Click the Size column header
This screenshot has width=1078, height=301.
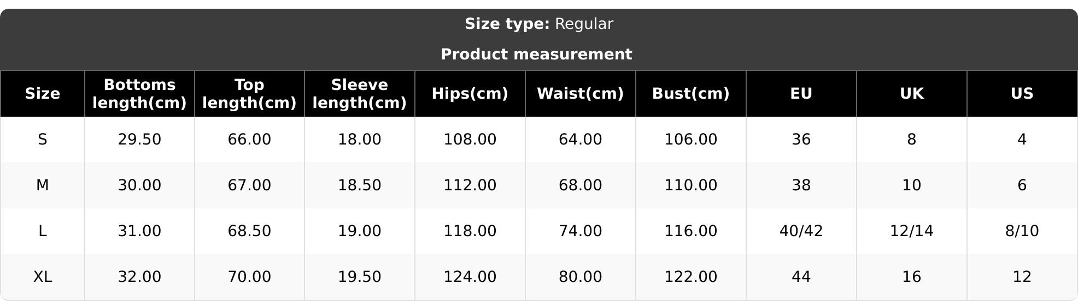[43, 94]
